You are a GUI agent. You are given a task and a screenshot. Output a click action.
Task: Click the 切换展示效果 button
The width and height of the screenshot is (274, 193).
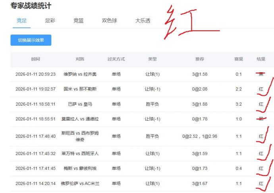coord(31,40)
